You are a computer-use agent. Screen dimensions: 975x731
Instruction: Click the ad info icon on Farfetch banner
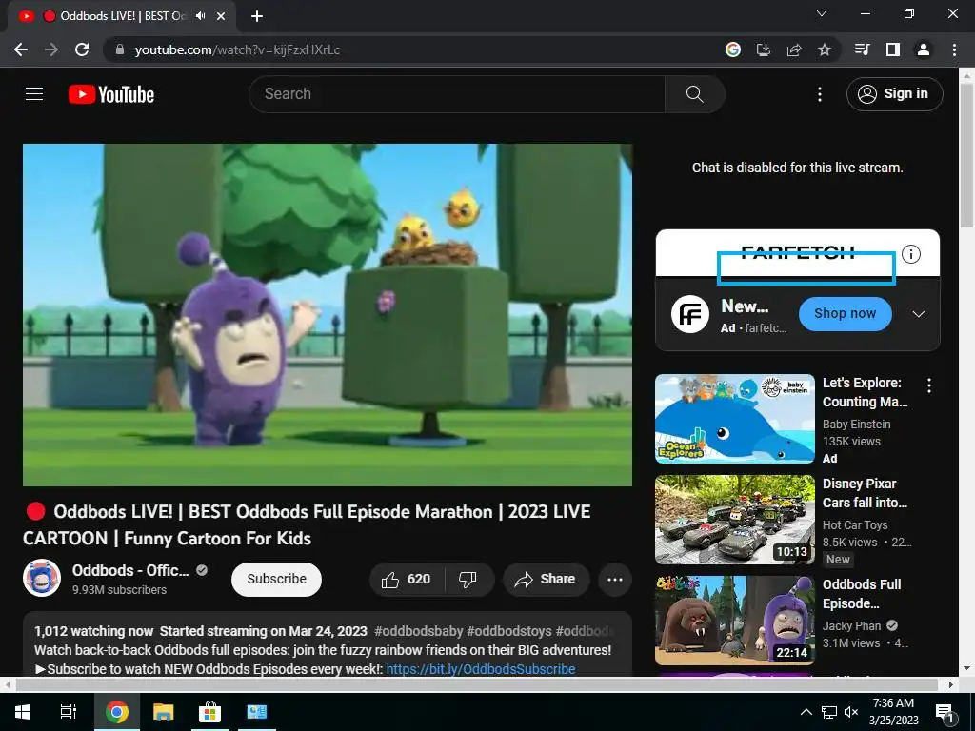click(911, 253)
